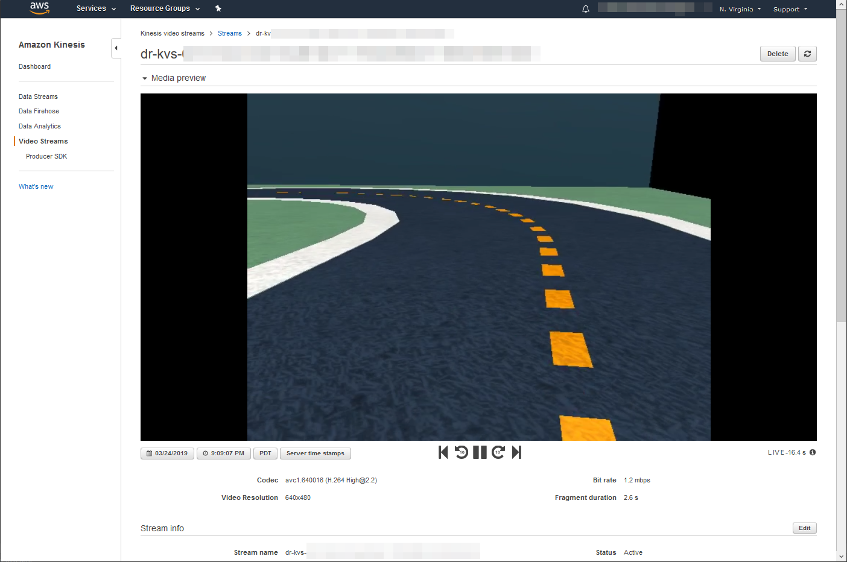Click the AWS logo home icon
Viewport: 847px width, 562px height.
tap(39, 8)
